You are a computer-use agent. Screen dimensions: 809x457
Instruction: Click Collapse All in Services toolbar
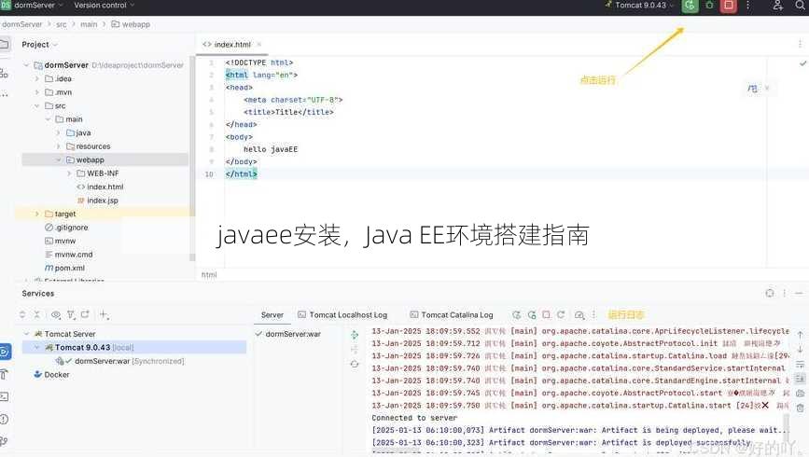pyautogui.click(x=37, y=314)
